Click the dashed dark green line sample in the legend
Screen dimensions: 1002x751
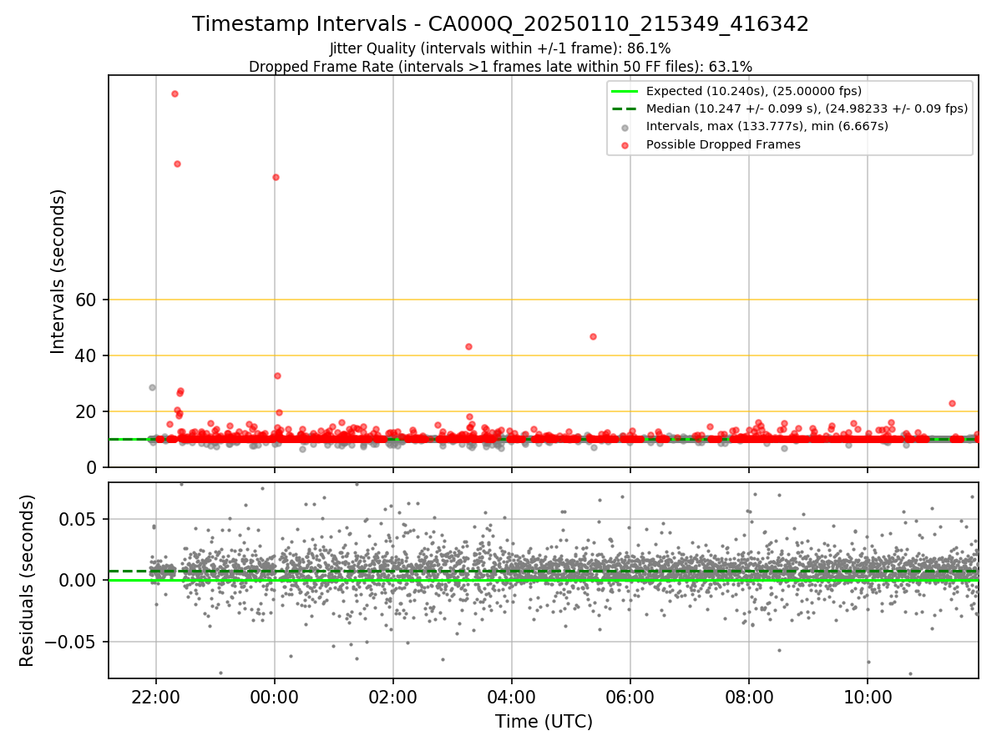click(625, 108)
